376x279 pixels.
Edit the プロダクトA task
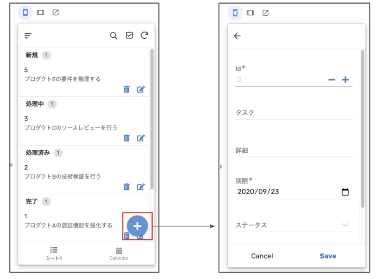coord(140,236)
